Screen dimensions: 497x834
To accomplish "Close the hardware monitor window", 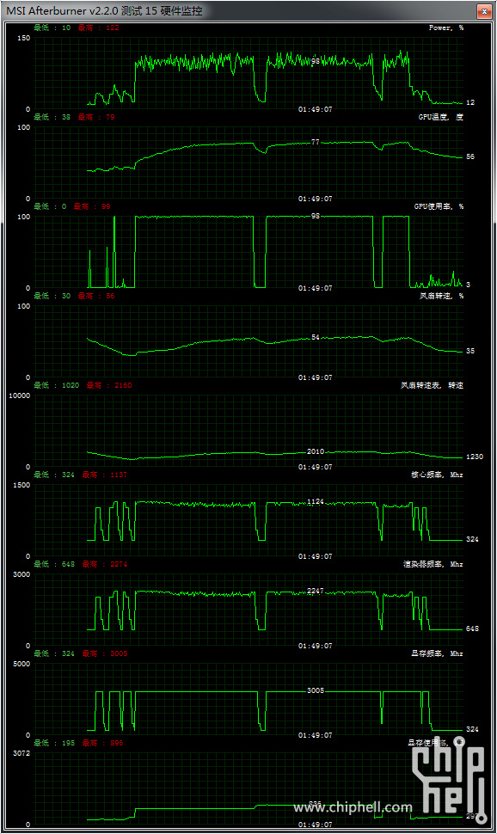I will point(484,10).
